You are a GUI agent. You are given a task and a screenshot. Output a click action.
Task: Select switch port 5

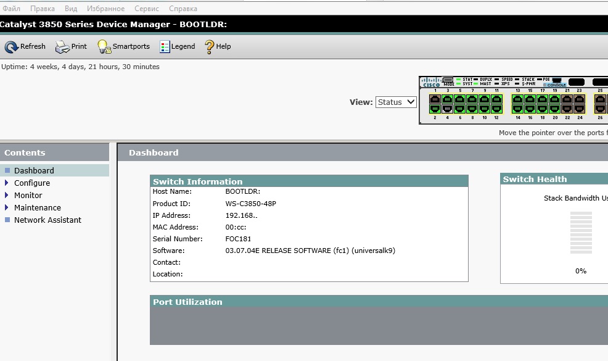tap(460, 99)
